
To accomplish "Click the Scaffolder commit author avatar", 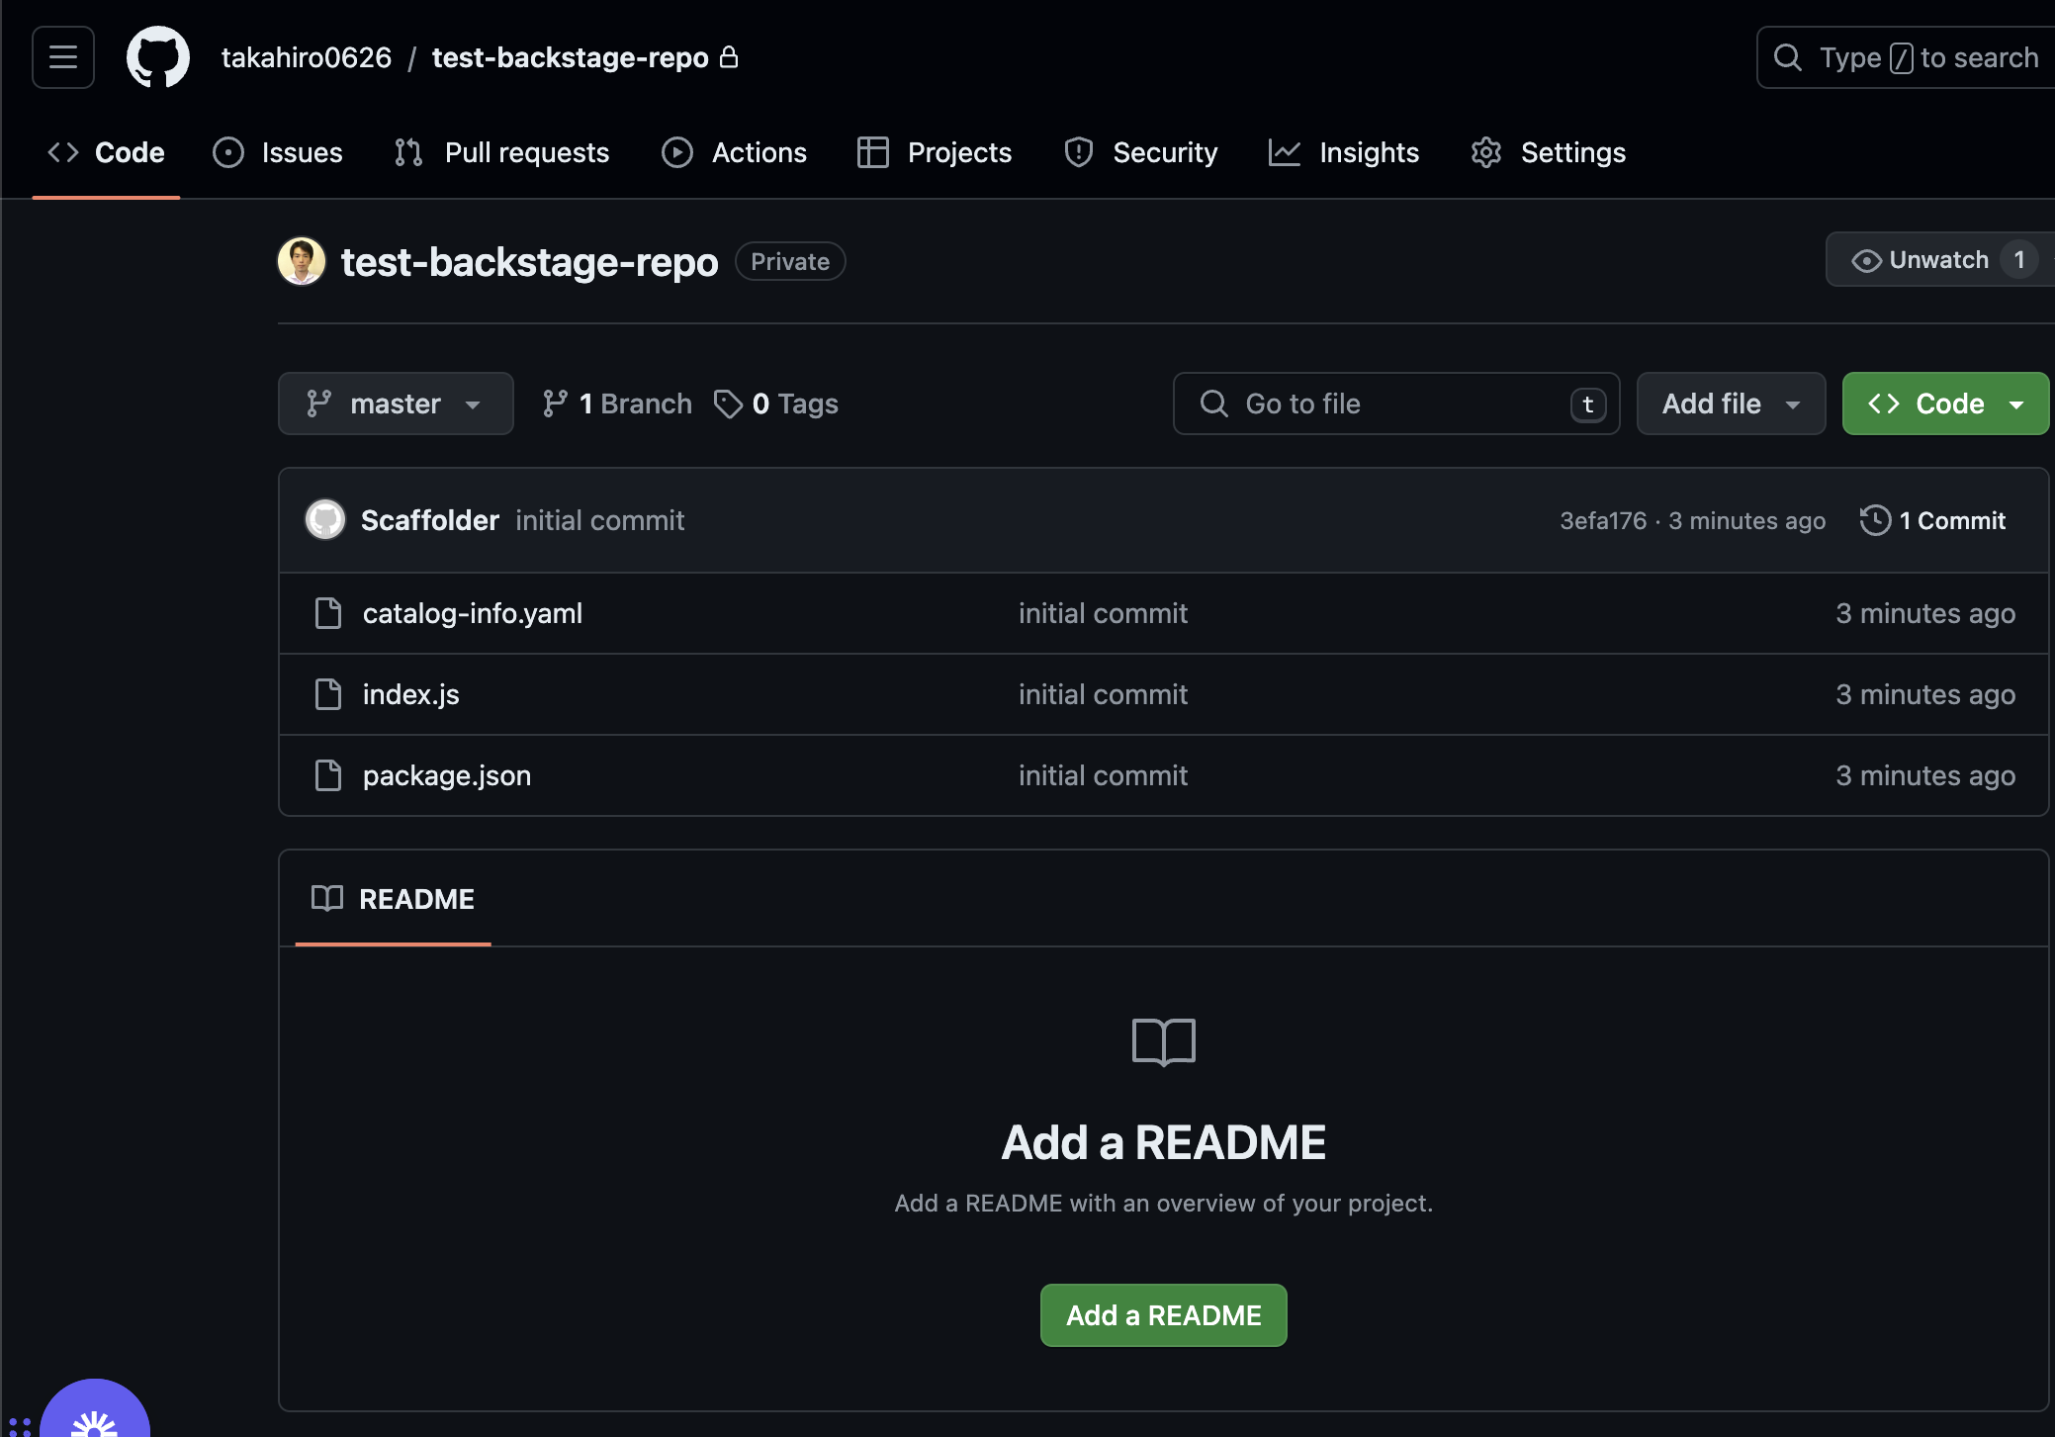I will point(325,520).
